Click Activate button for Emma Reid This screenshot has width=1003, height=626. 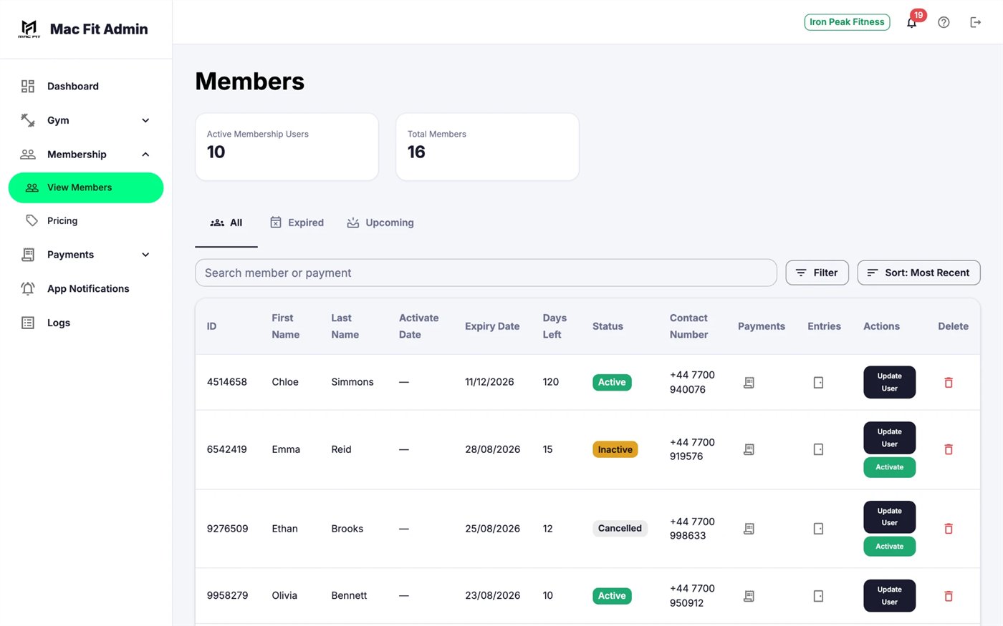point(889,467)
